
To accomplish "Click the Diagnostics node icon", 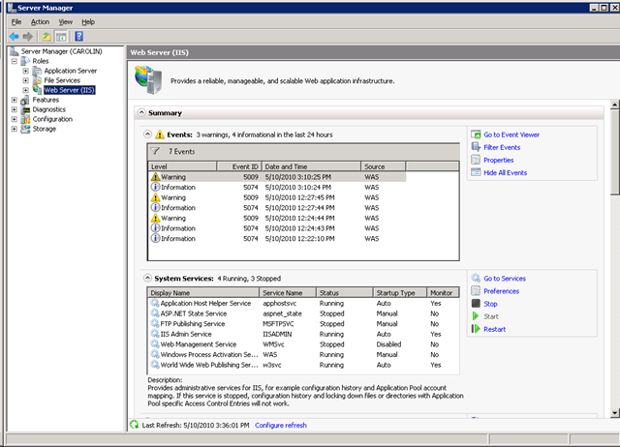I will [x=25, y=109].
